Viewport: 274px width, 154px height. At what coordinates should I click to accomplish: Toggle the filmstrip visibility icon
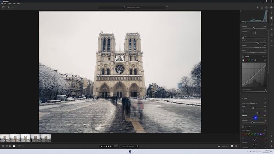click(232, 146)
